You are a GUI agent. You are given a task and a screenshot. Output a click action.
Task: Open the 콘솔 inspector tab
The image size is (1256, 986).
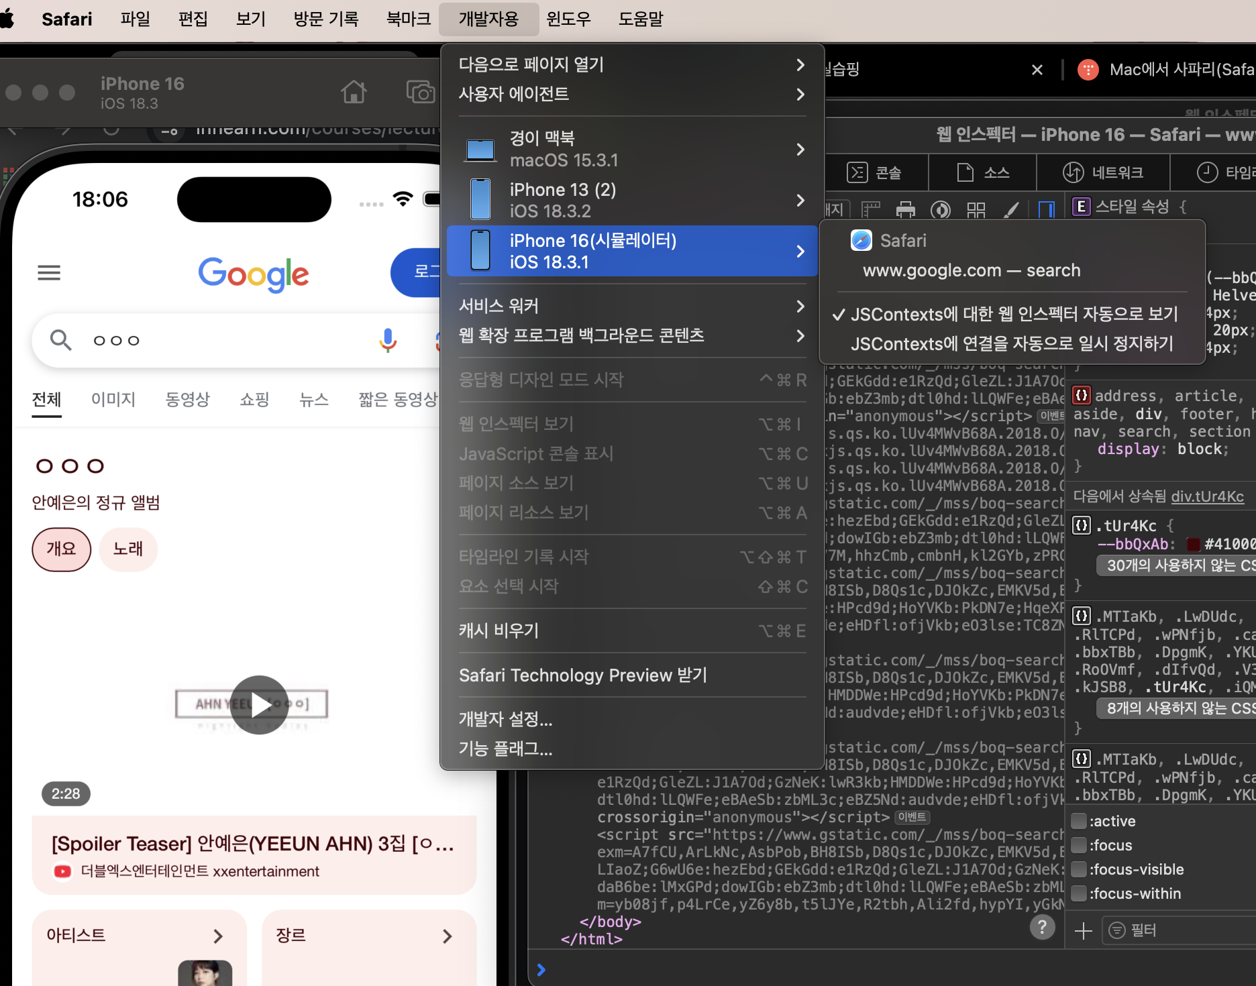click(x=875, y=172)
